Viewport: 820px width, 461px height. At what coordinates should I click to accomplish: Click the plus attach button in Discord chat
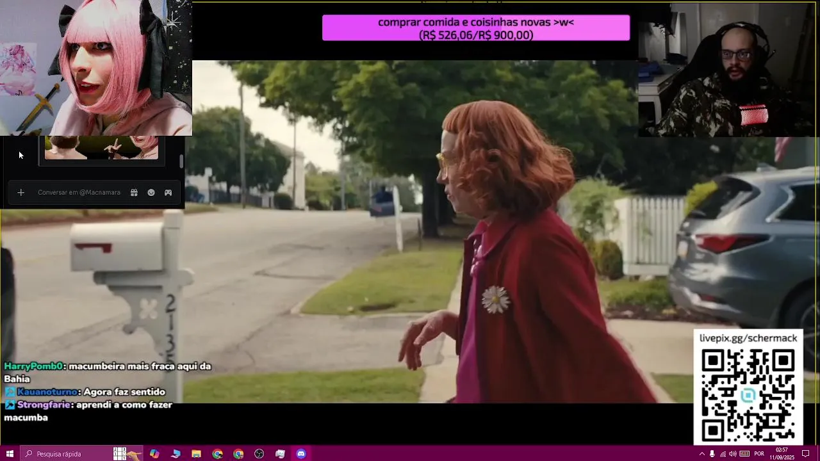coord(20,192)
